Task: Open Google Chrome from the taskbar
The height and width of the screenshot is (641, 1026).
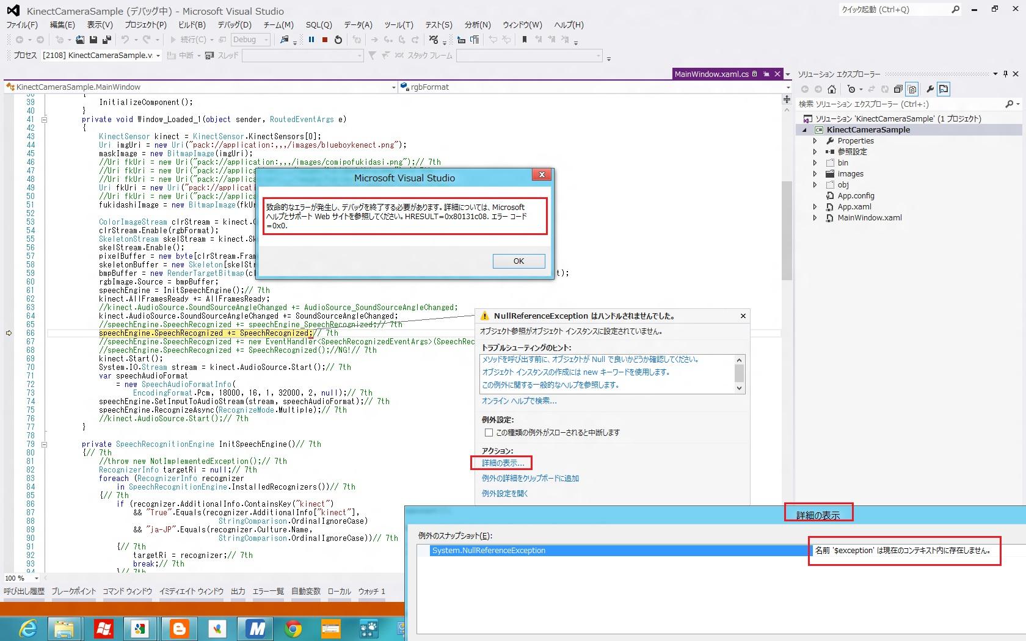Action: point(293,628)
